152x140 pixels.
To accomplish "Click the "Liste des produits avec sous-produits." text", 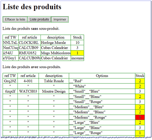I will [x=32, y=67].
